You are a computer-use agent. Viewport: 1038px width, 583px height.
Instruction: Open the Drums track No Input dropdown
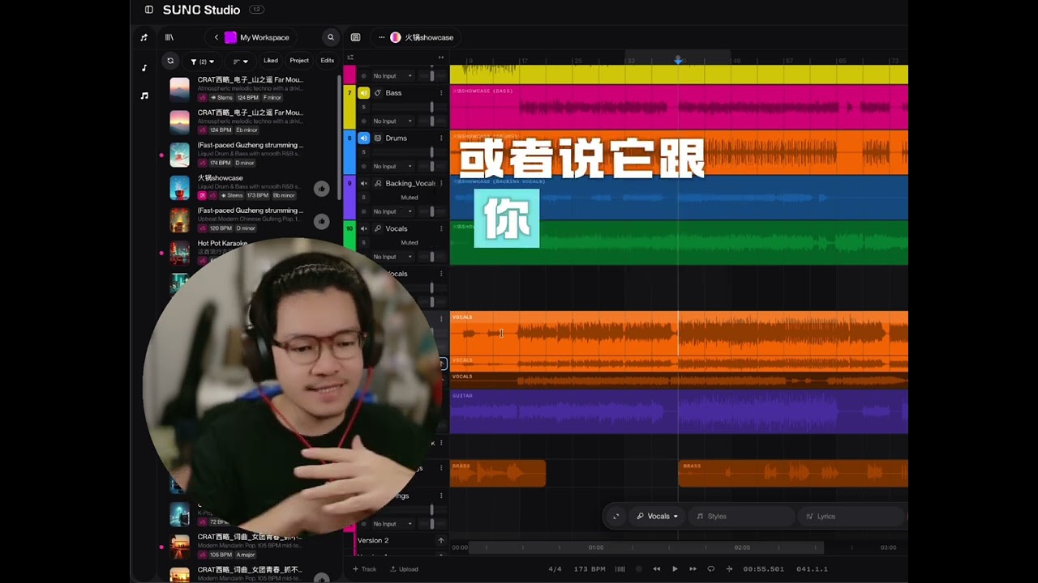click(392, 167)
